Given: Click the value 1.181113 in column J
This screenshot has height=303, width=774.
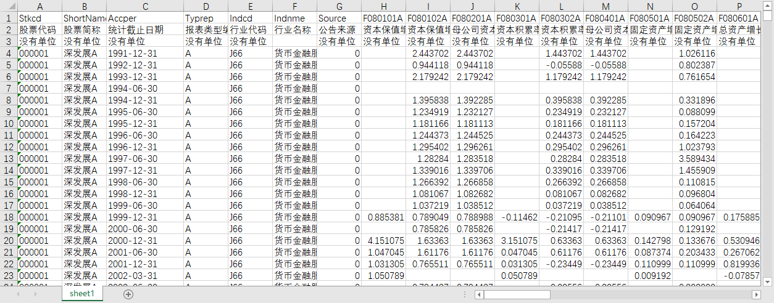Looking at the screenshot, I should (x=473, y=124).
